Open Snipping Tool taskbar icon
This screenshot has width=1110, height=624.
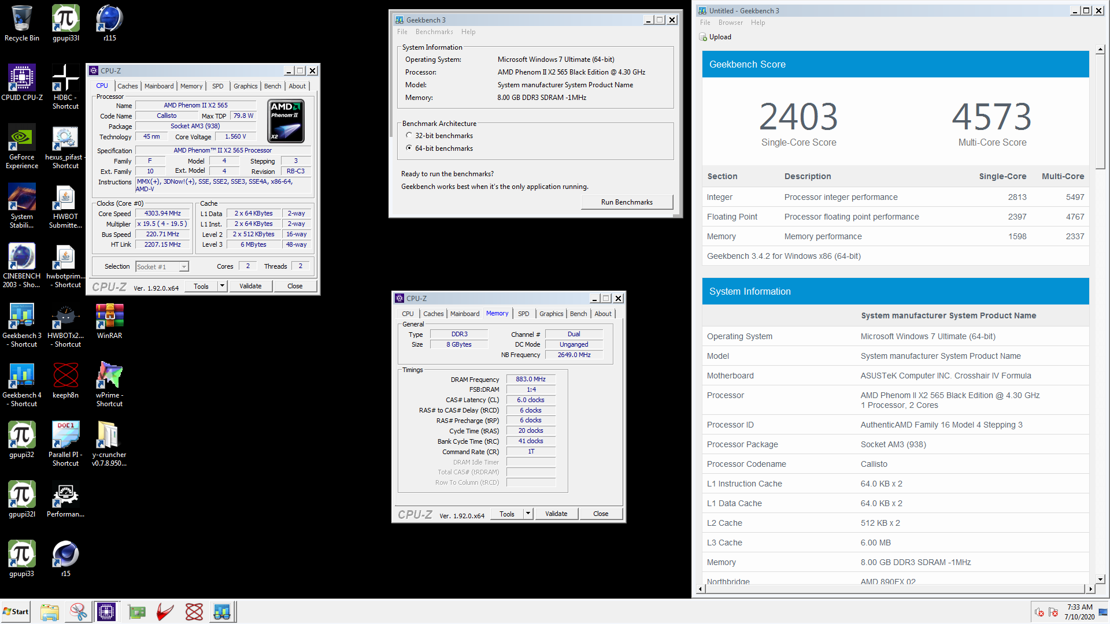click(x=78, y=611)
